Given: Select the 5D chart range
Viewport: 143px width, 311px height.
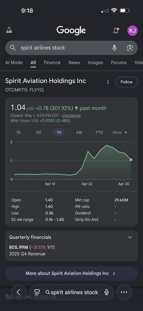Looking at the screenshot, I should 39,132.
